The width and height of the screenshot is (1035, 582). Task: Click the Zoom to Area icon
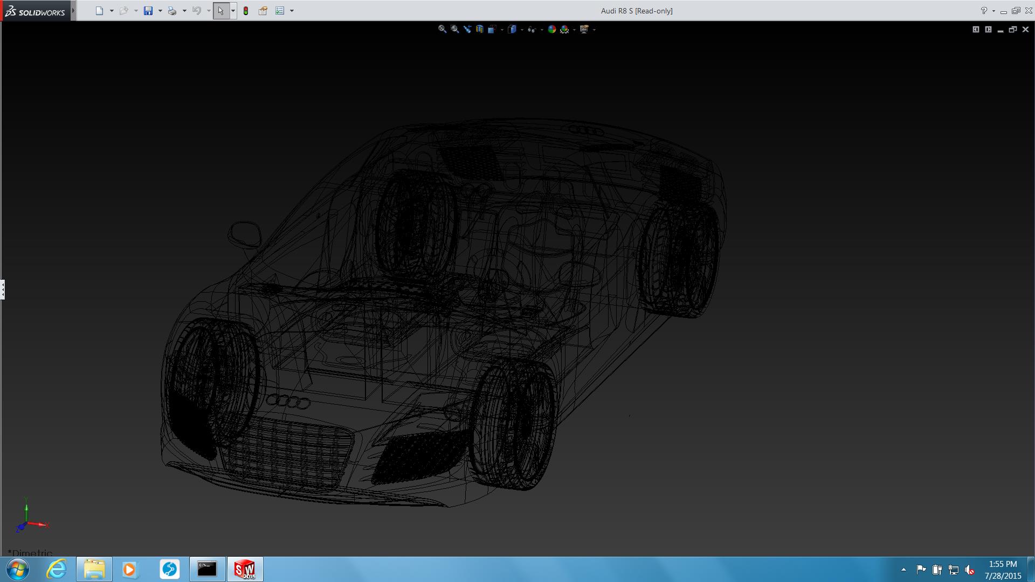[454, 30]
